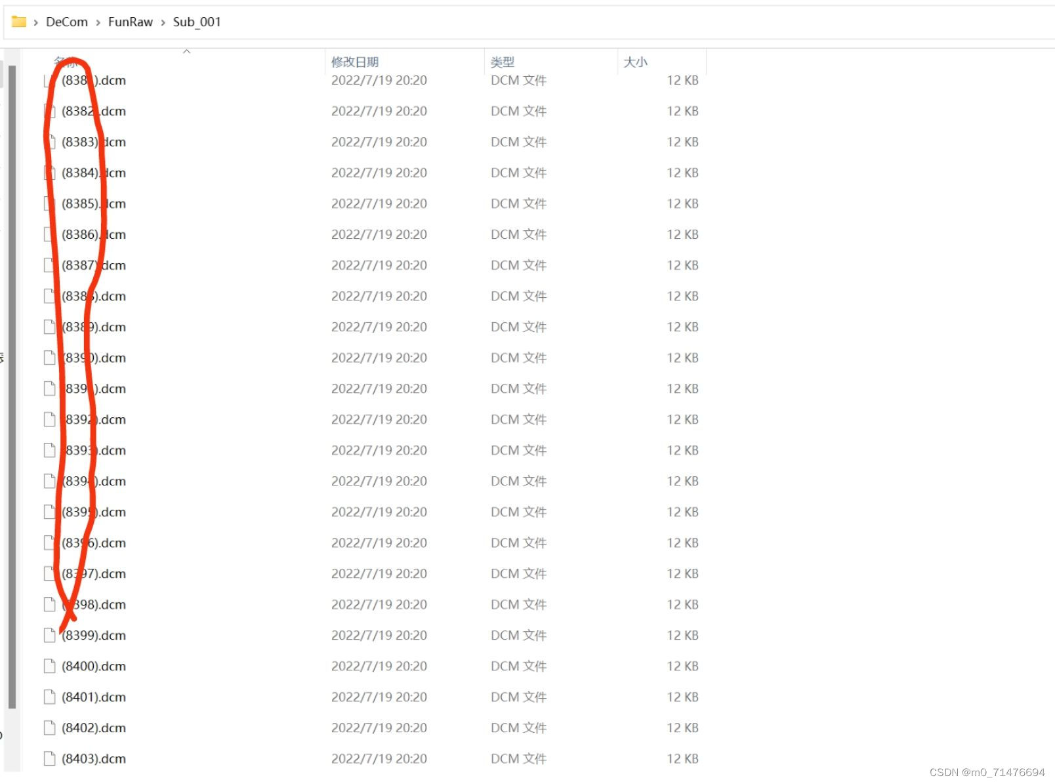Image resolution: width=1055 pixels, height=784 pixels.
Task: Open the FunRaw breadcrumb folder
Action: coord(131,22)
